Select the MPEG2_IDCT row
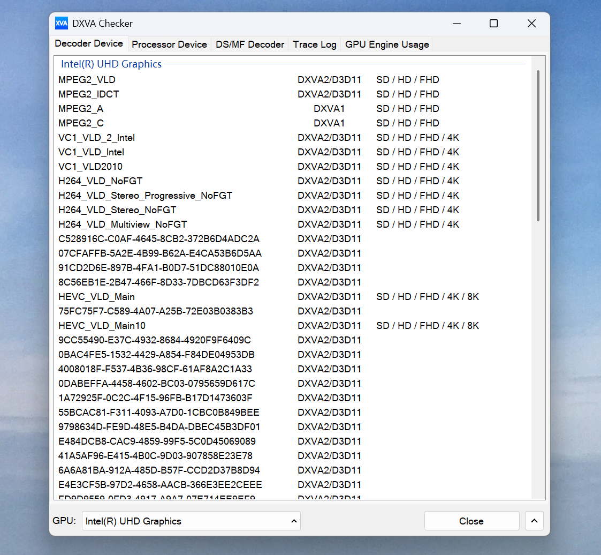Image resolution: width=601 pixels, height=555 pixels. coord(292,94)
